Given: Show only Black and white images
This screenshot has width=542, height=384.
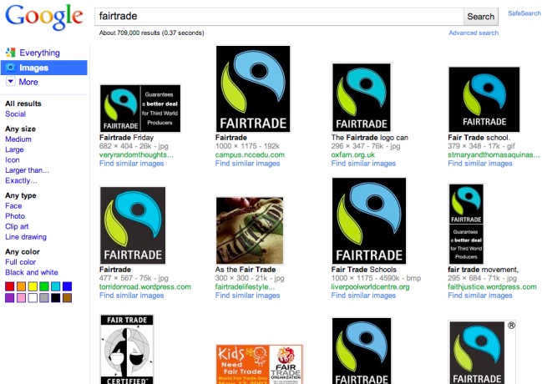Looking at the screenshot, I should coord(32,272).
